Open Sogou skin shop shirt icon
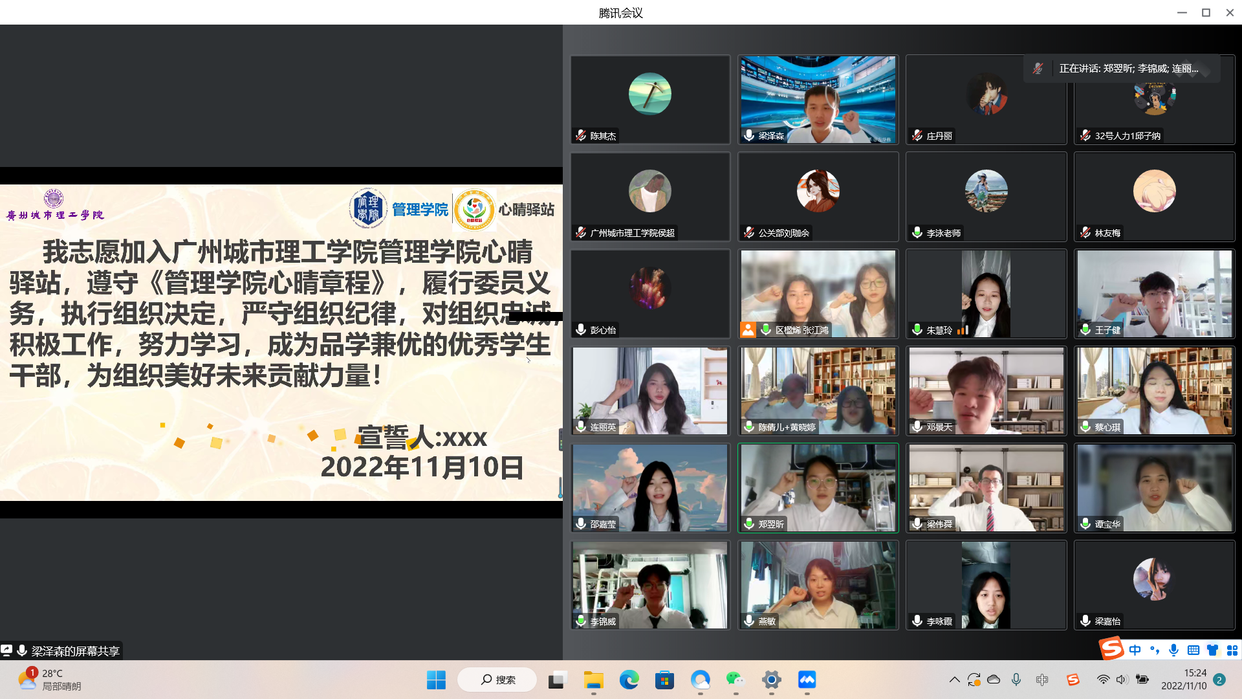This screenshot has height=699, width=1242. pos(1213,650)
